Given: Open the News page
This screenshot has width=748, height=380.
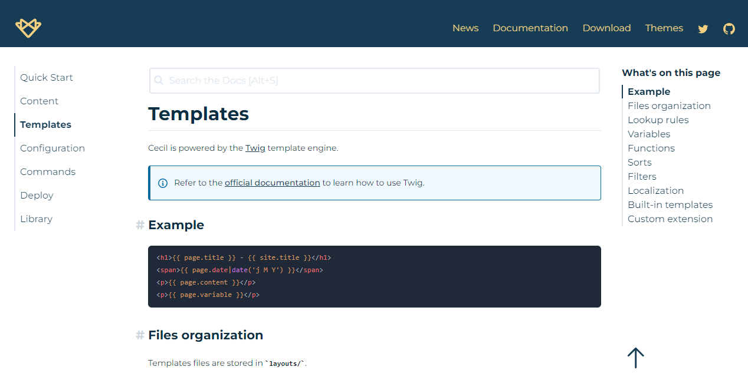Looking at the screenshot, I should tap(465, 28).
